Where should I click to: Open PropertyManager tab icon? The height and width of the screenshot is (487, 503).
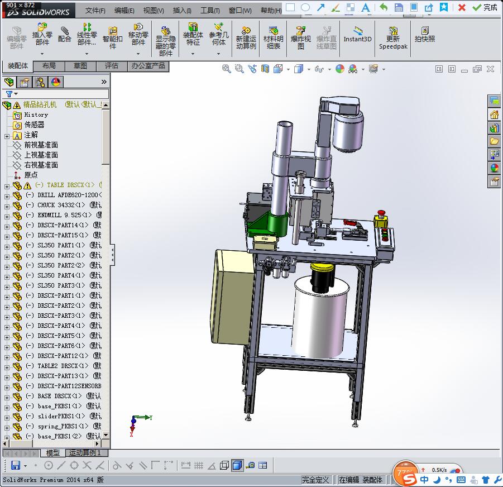point(25,82)
